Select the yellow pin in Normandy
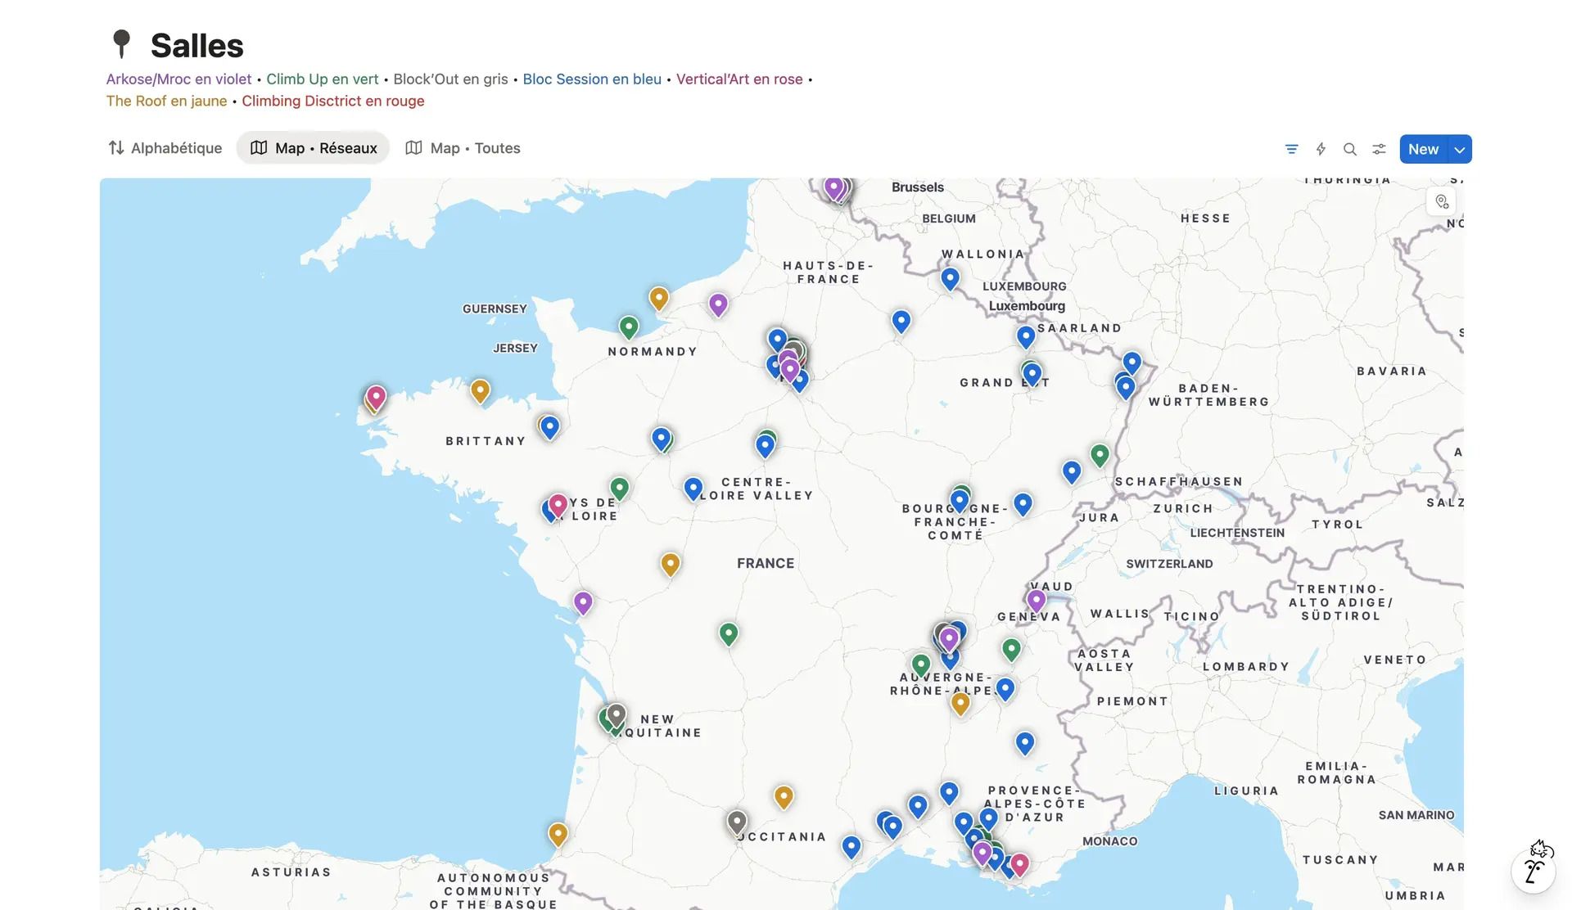This screenshot has width=1572, height=910. (658, 297)
